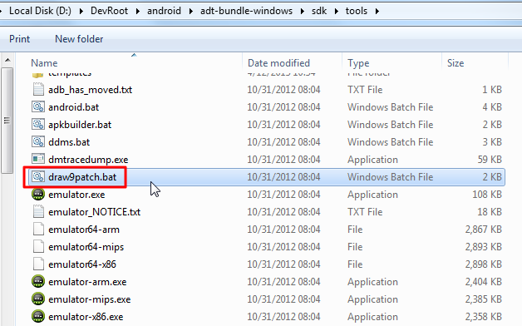Select the adb_has_moved.txt text file icon
This screenshot has height=326, width=522.
tap(38, 89)
